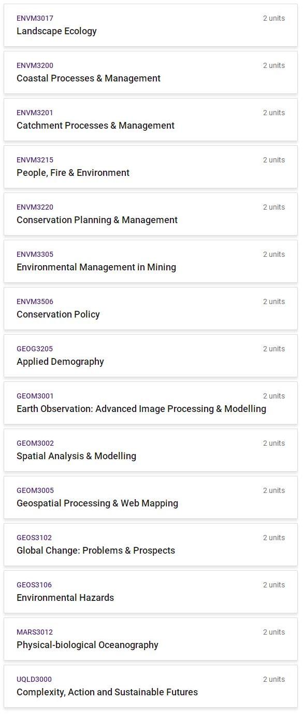Click the GEOM3001 course code

tap(35, 396)
